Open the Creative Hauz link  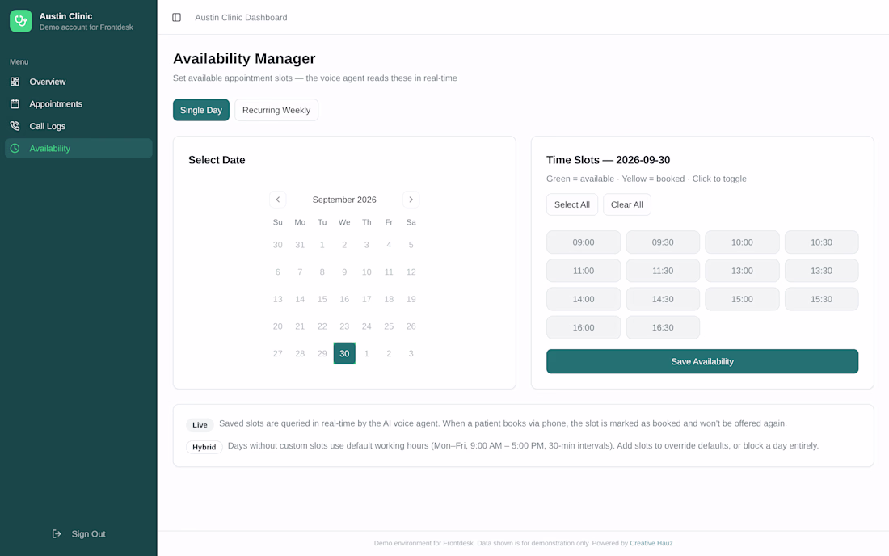651,543
